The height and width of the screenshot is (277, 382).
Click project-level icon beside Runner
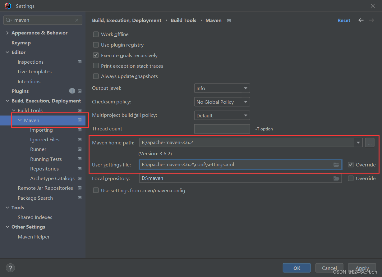click(x=80, y=149)
